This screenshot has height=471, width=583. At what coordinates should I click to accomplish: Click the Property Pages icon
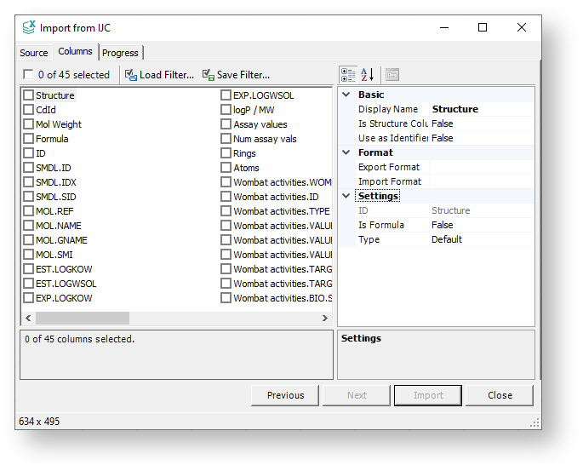[392, 75]
